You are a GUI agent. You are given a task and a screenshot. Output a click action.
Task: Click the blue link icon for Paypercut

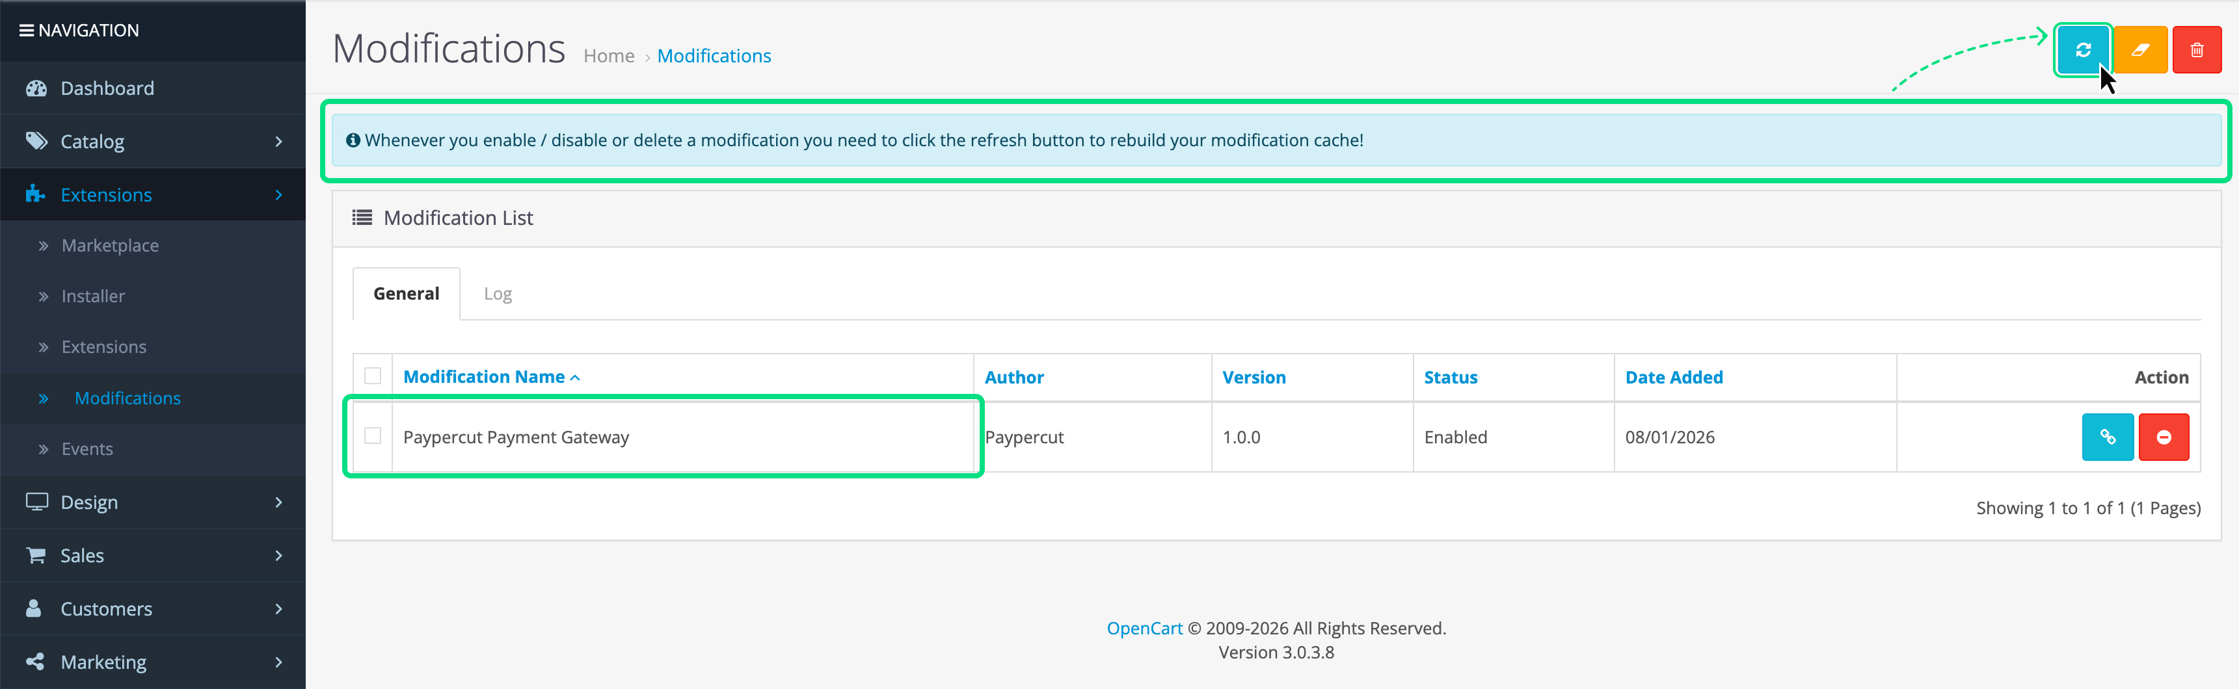(2107, 437)
